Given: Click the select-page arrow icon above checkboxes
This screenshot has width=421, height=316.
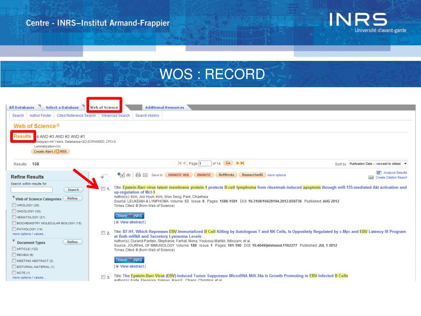Looking at the screenshot, I should 104,176.
